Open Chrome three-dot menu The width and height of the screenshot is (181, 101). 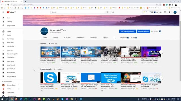[179, 5]
